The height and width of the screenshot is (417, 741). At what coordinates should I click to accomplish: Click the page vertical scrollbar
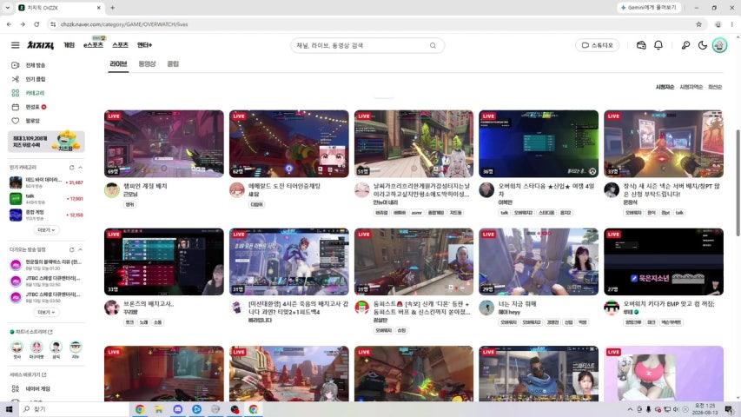pyautogui.click(x=738, y=182)
